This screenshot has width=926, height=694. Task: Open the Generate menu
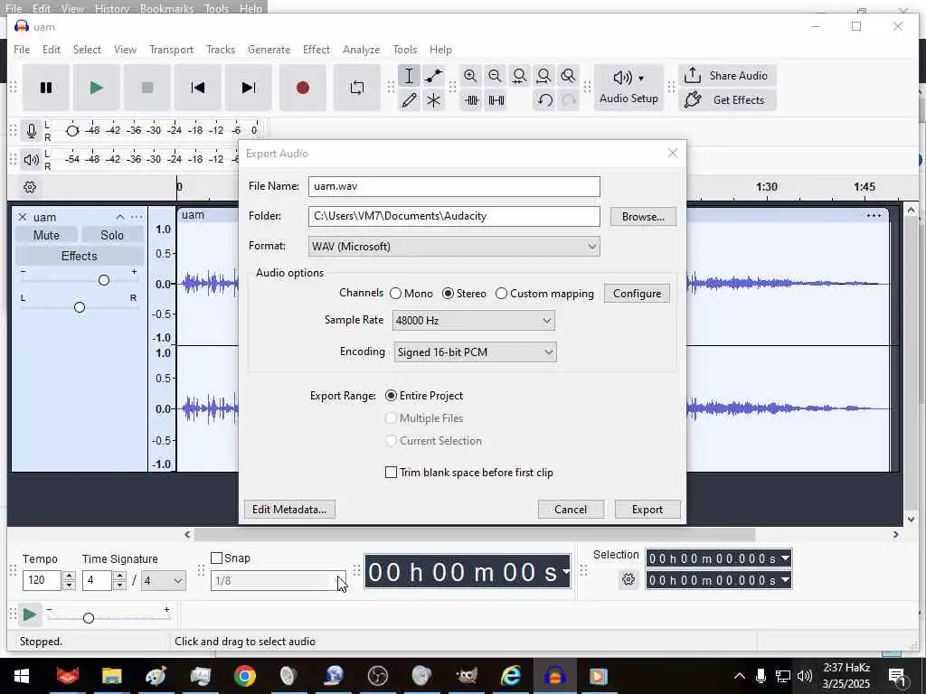269,50
